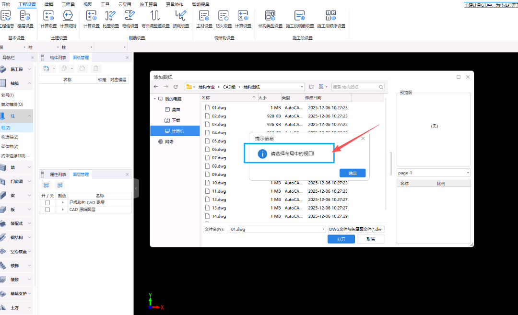The image size is (518, 315).
Task: Click collapse handle on left panel edge
Action: click(x=136, y=188)
